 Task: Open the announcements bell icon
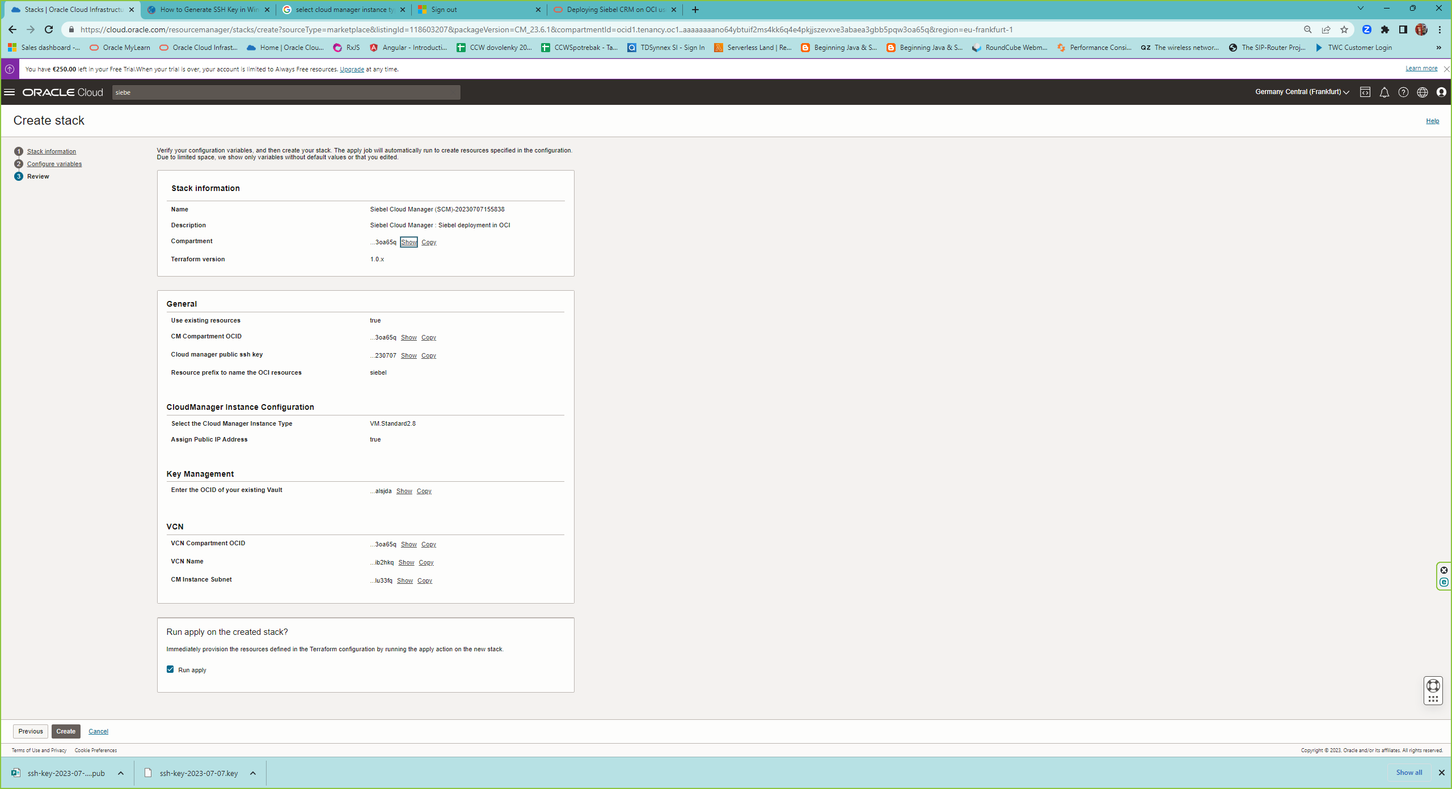(1385, 92)
